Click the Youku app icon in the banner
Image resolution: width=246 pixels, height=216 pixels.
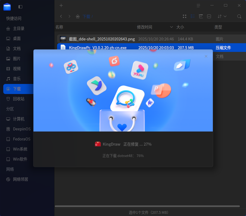[x=139, y=70]
